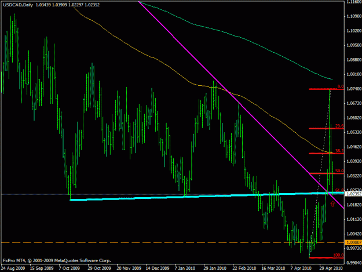Select the 50.0 Fibonacci level label
Viewport: 362px width, 272px height.
(339, 171)
